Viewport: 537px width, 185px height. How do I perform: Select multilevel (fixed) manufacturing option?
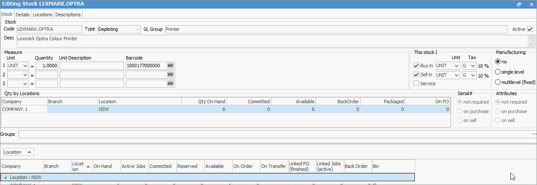click(x=498, y=82)
